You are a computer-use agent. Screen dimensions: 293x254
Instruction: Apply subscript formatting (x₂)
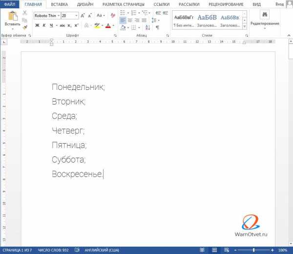pos(69,25)
